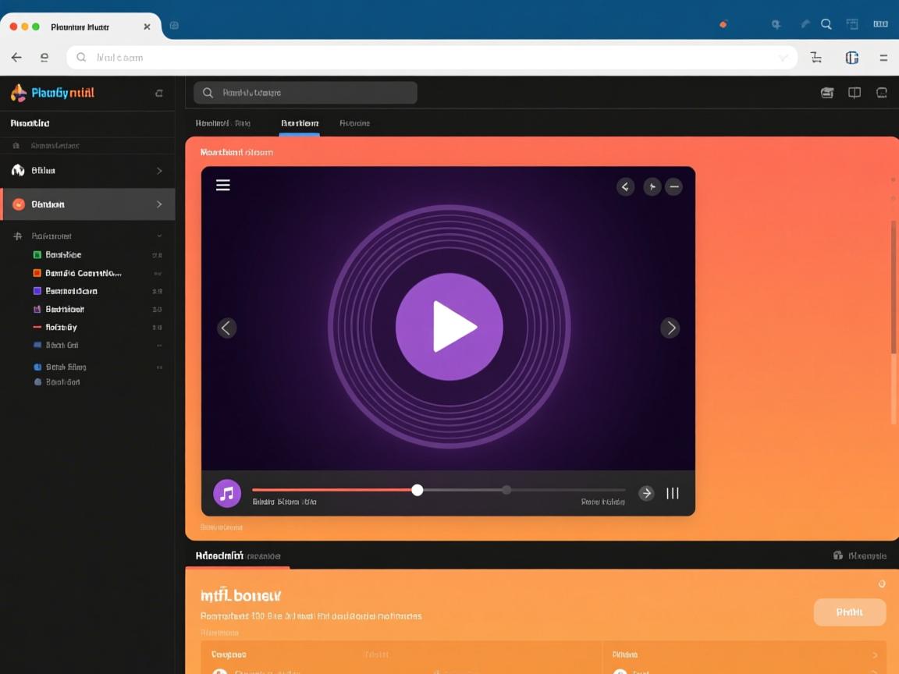The height and width of the screenshot is (674, 899).
Task: Switch to the third tab in header
Action: coord(354,123)
